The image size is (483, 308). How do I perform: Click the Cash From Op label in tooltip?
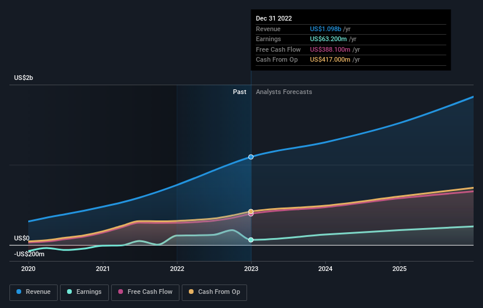[x=277, y=60]
